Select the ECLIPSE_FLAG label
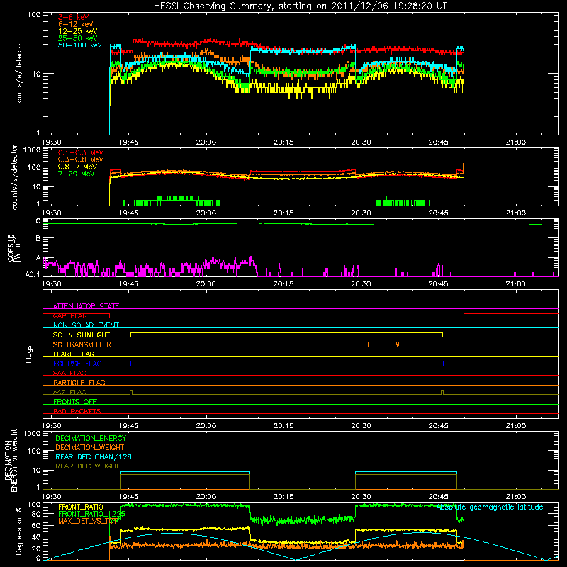This screenshot has height=567, width=567. [x=77, y=364]
